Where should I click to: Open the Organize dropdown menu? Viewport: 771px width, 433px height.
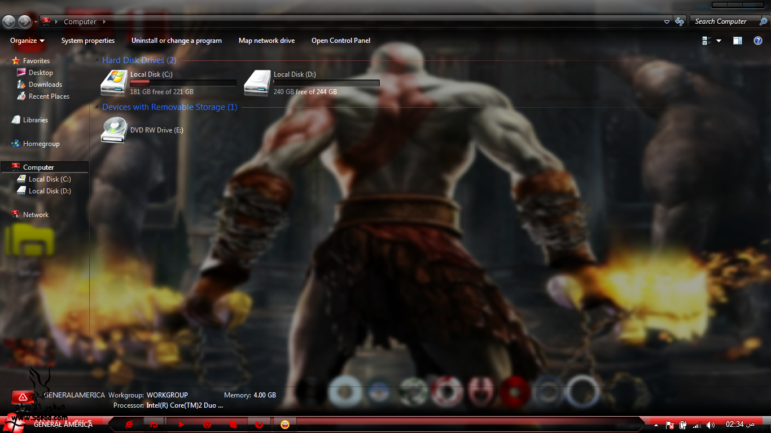[27, 41]
